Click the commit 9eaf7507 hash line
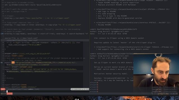The image size is (179, 100). click(x=113, y=29)
